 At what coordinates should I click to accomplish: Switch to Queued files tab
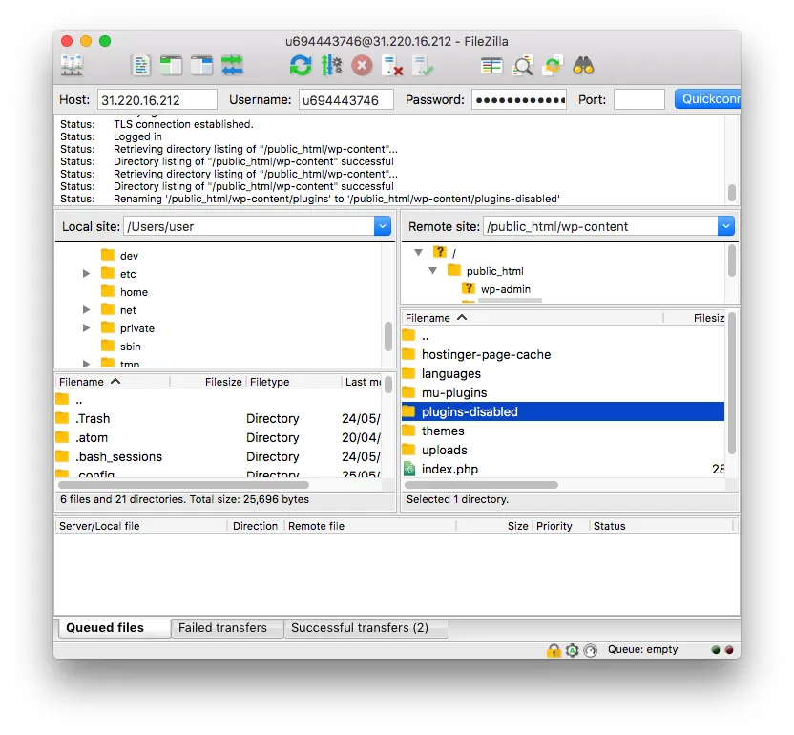point(113,627)
